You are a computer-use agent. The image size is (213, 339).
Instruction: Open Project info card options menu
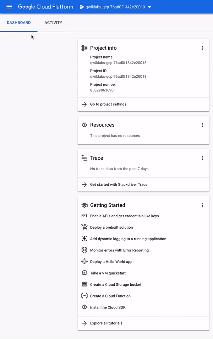point(202,48)
